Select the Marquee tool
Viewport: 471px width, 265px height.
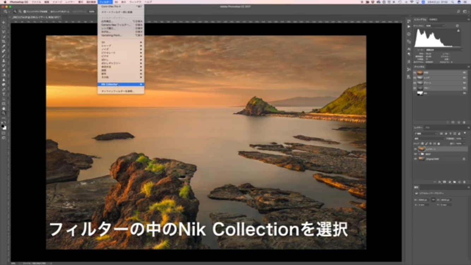pos(4,27)
